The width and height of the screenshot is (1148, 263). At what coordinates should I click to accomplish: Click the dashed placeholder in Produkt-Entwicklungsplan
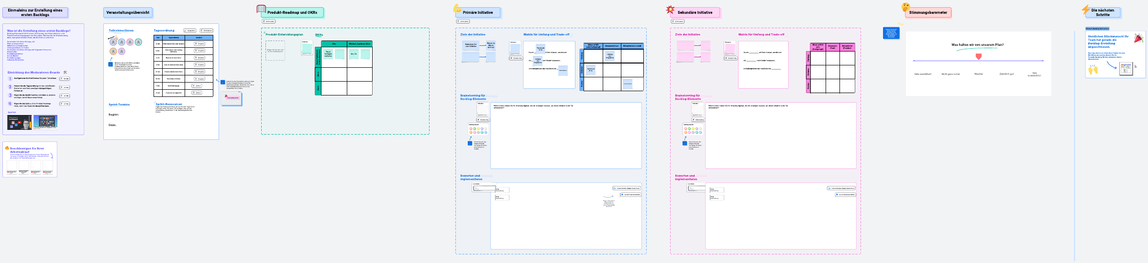(275, 50)
